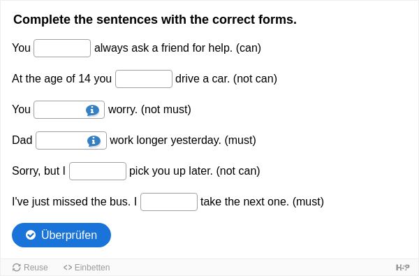Select blank after 'Dad'

click(x=71, y=140)
